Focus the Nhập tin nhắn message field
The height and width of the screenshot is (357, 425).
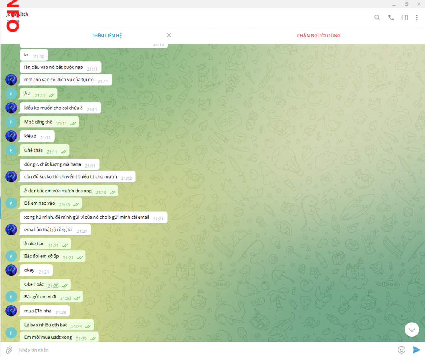pos(203,350)
